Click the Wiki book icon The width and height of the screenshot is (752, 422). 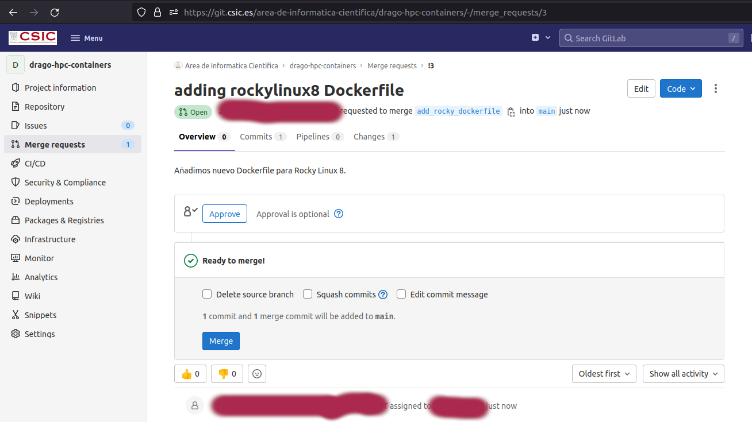tap(16, 296)
